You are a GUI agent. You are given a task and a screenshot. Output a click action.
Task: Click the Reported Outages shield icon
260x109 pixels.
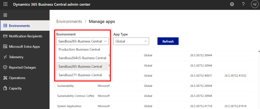click(5, 67)
